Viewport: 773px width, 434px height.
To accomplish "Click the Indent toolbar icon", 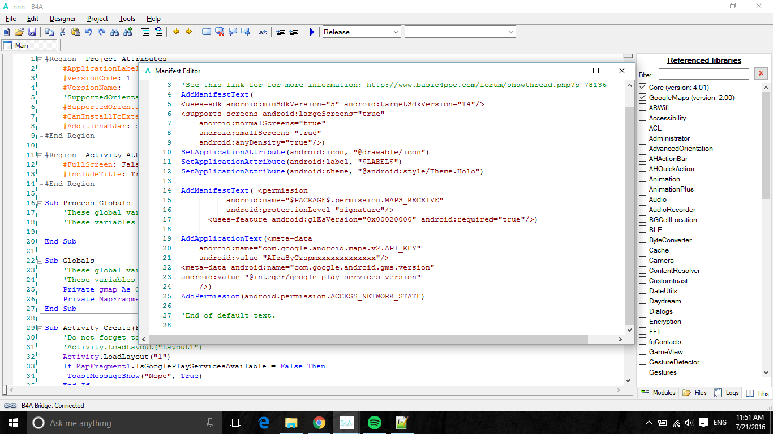I will pos(294,32).
